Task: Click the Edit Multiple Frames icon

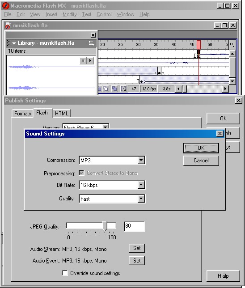Action: [114, 89]
